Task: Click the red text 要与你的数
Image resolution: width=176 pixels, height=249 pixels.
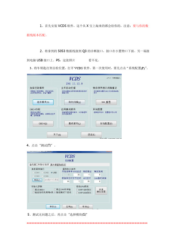Action: click(141, 26)
